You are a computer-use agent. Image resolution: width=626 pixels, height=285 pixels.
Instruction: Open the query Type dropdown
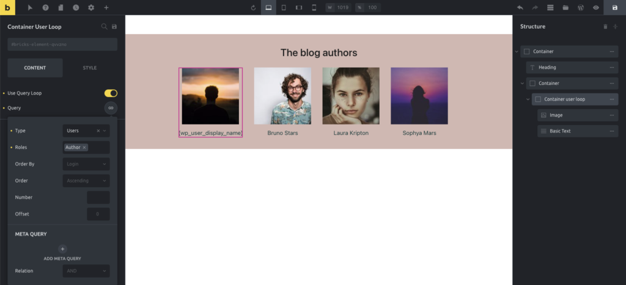86,131
